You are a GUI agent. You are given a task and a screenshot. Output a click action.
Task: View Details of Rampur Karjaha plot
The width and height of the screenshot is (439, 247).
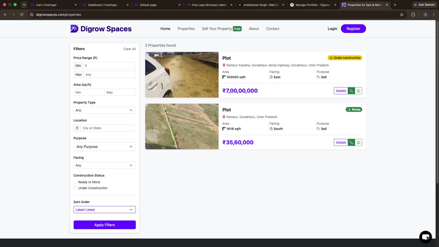(341, 91)
